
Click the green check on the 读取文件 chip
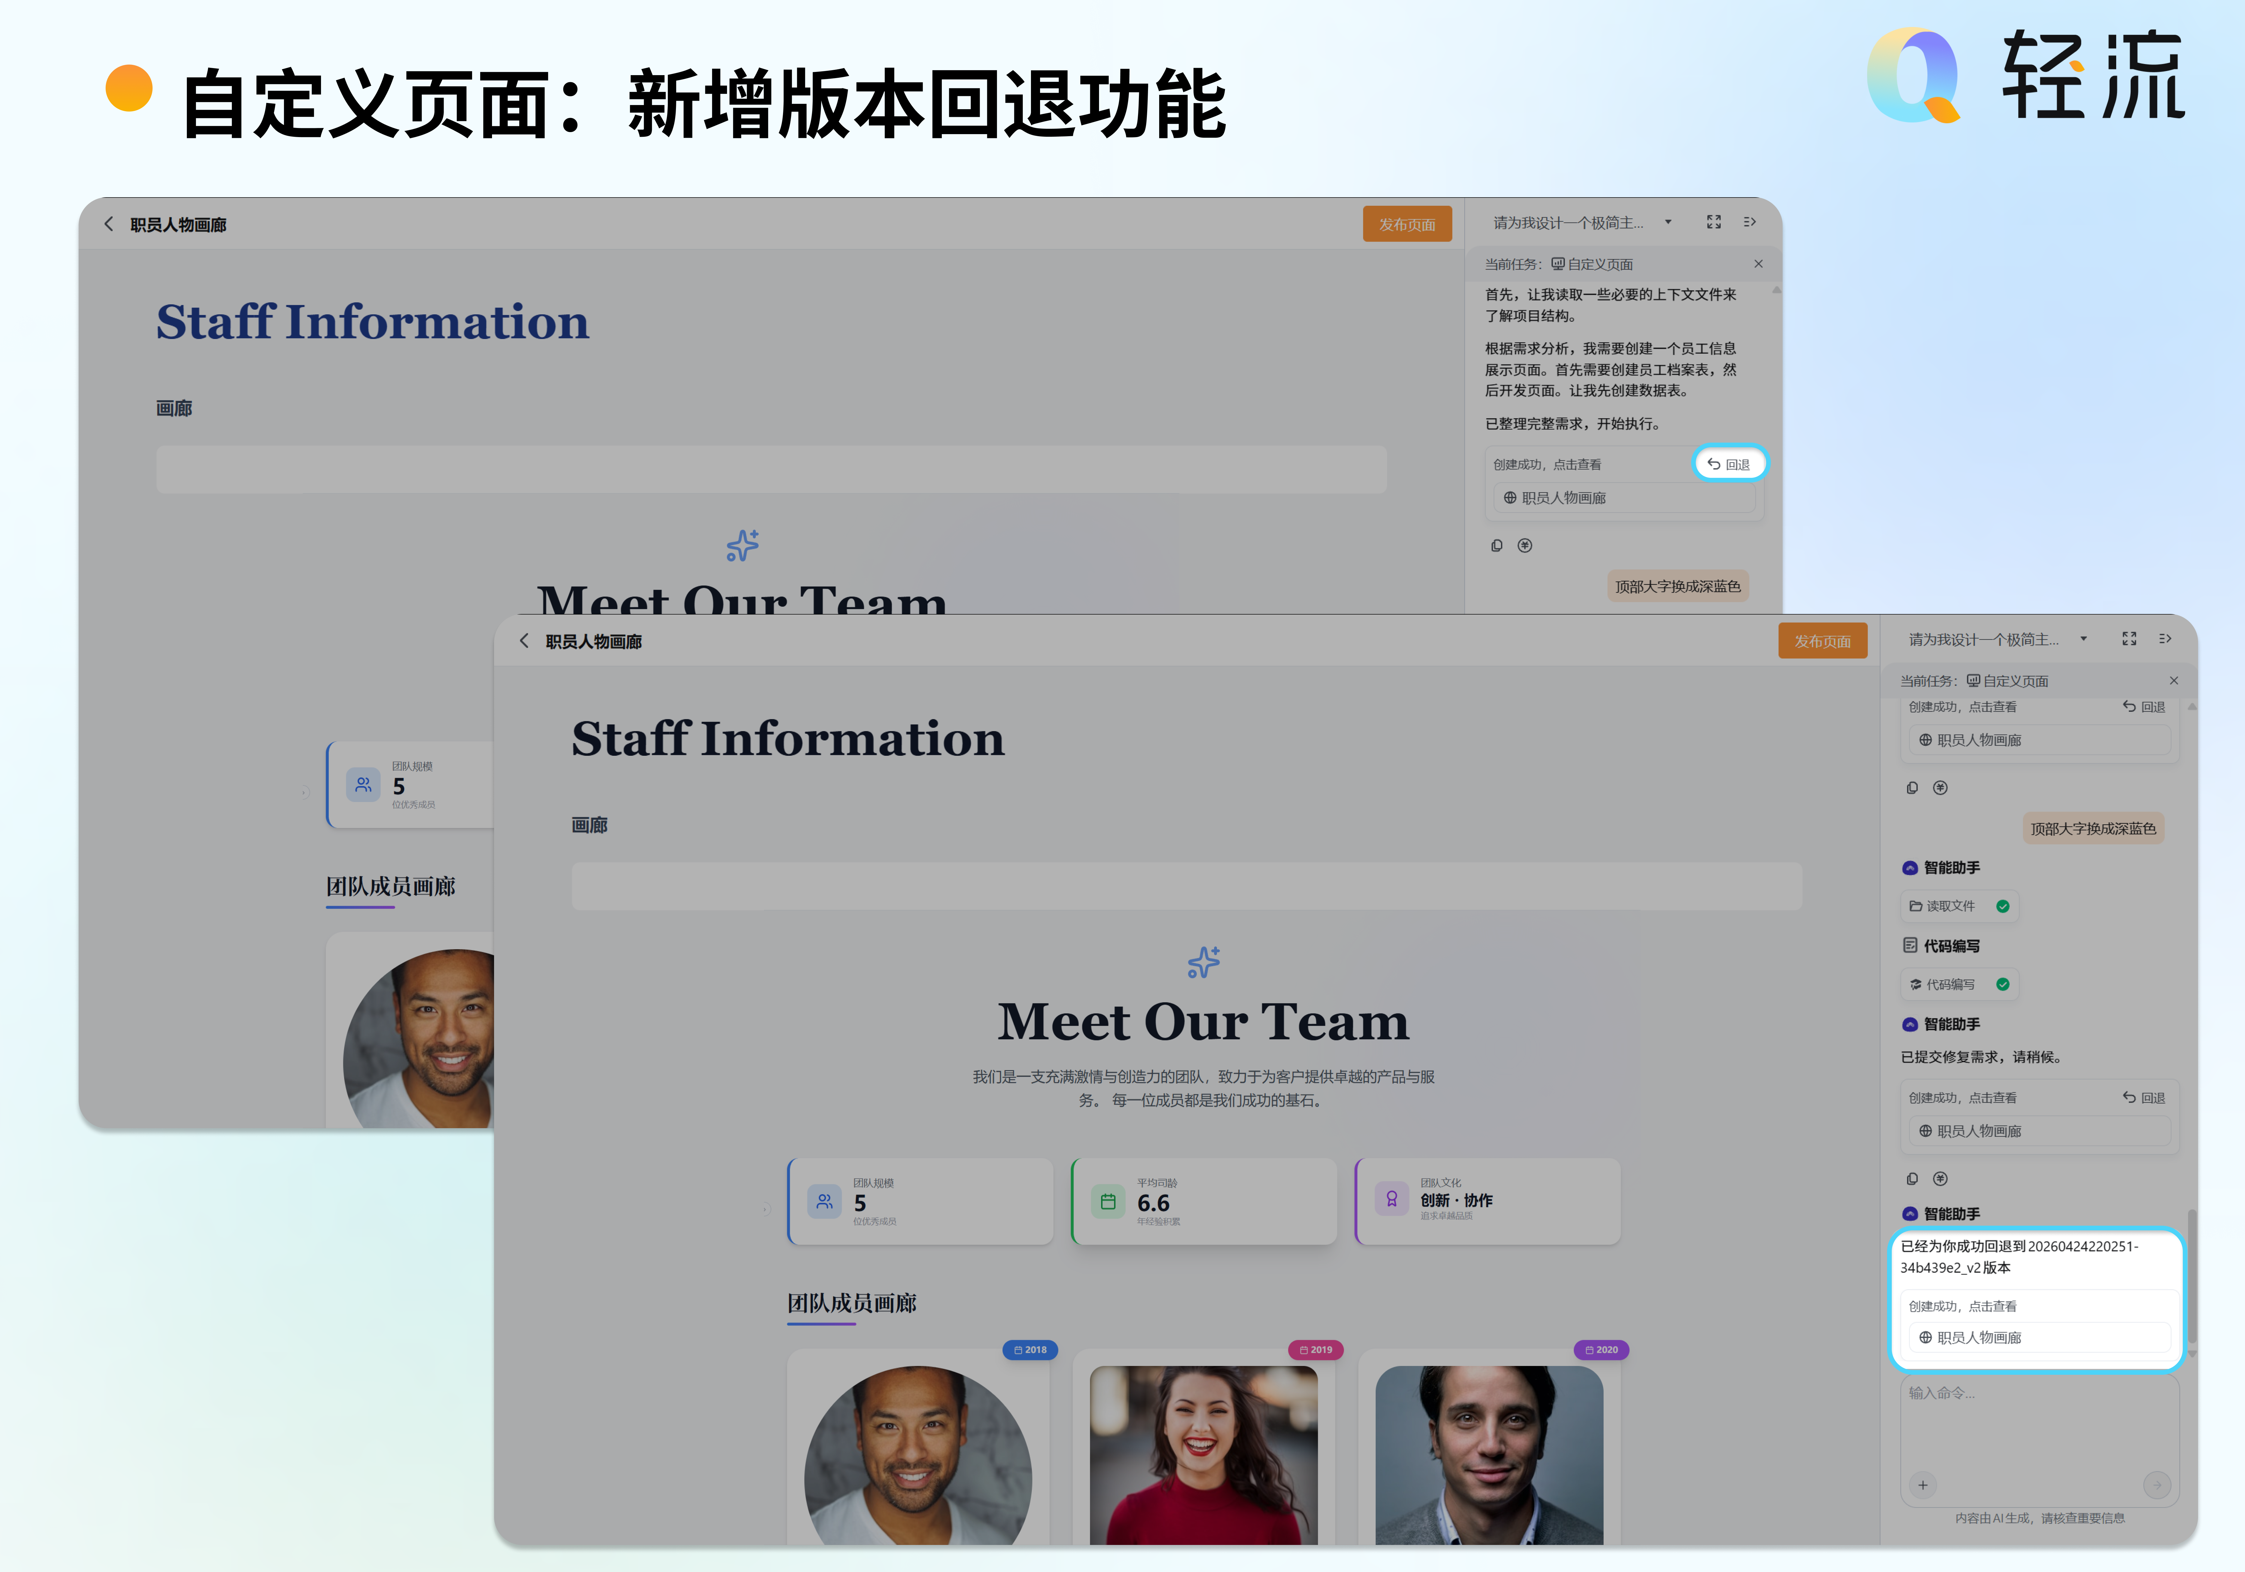coord(2002,906)
